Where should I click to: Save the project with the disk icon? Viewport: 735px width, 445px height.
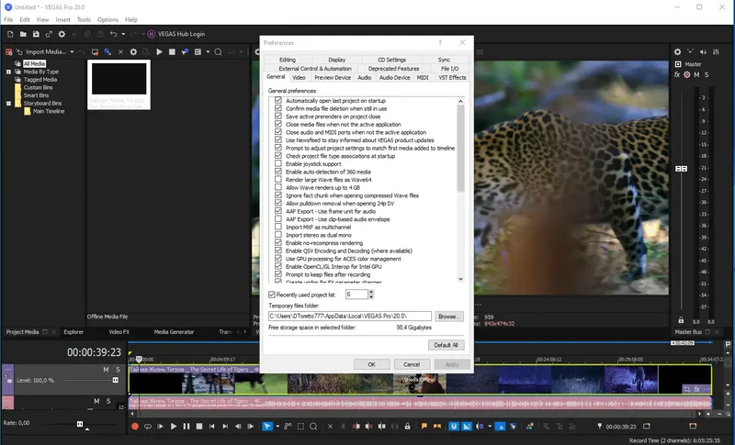pos(36,34)
